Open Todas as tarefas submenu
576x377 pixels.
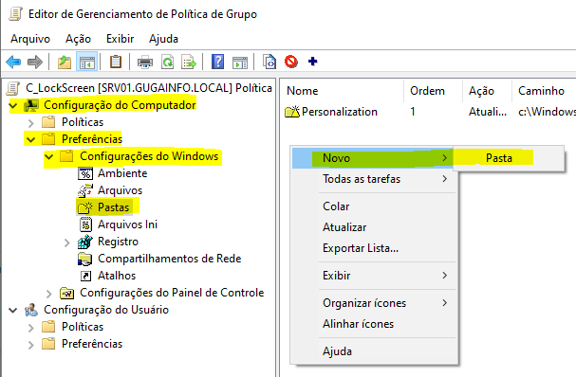[x=374, y=179]
